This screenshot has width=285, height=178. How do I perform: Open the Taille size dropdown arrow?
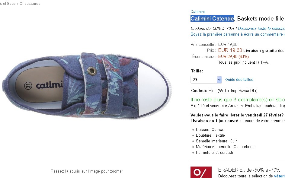point(219,80)
